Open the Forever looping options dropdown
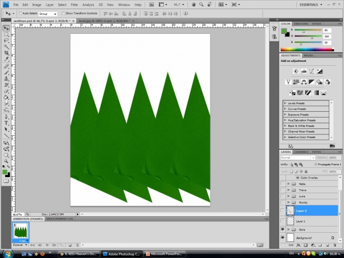 (20, 245)
